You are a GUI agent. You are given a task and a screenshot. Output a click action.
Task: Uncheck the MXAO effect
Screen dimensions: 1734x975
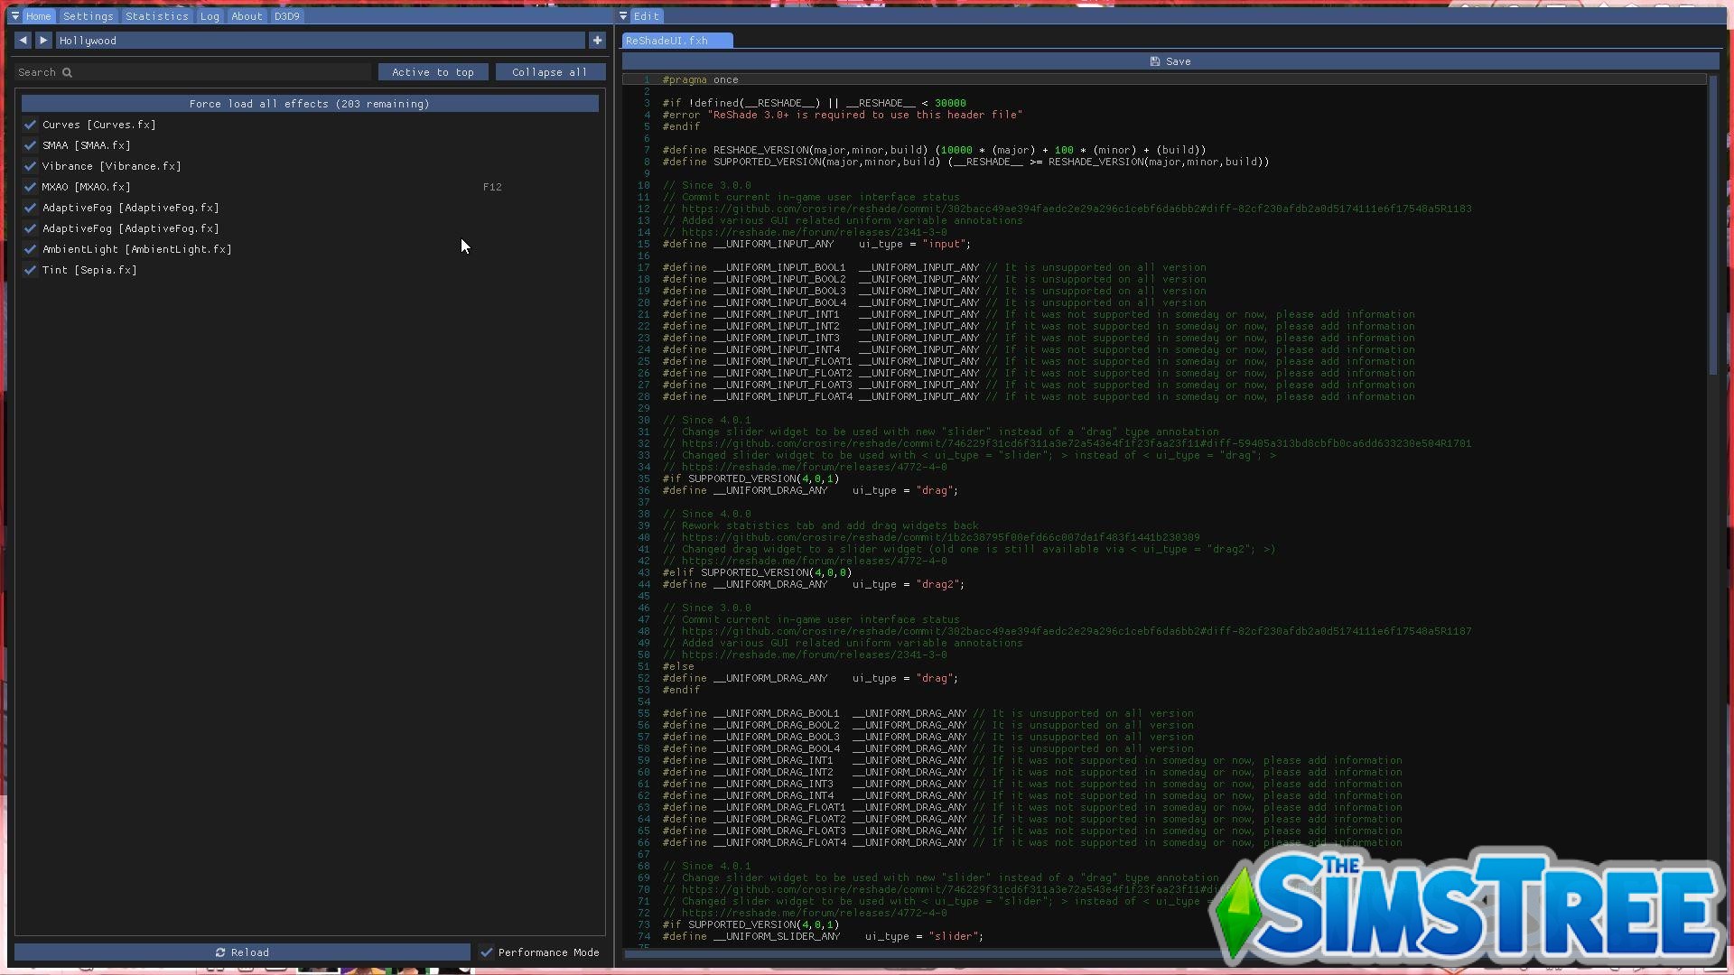[x=30, y=187]
